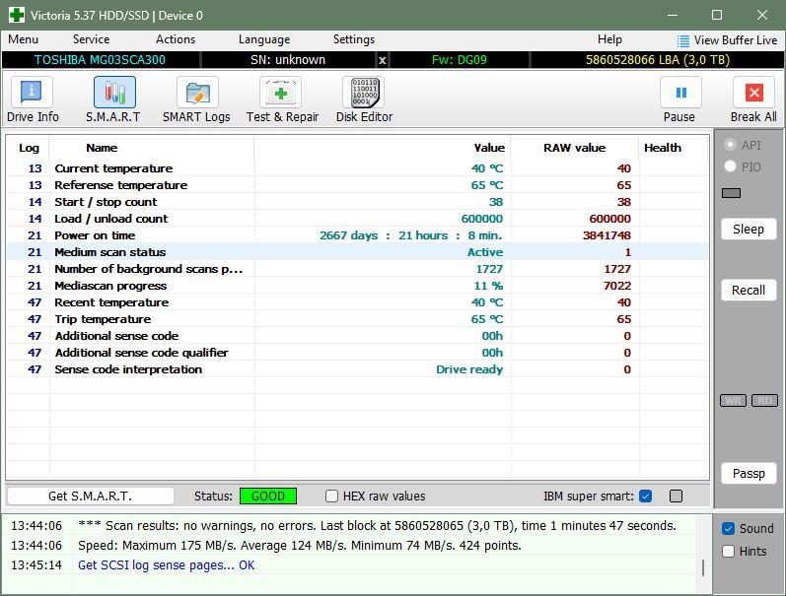Uncheck IBM super smart checkbox
786x596 pixels.
pos(646,497)
